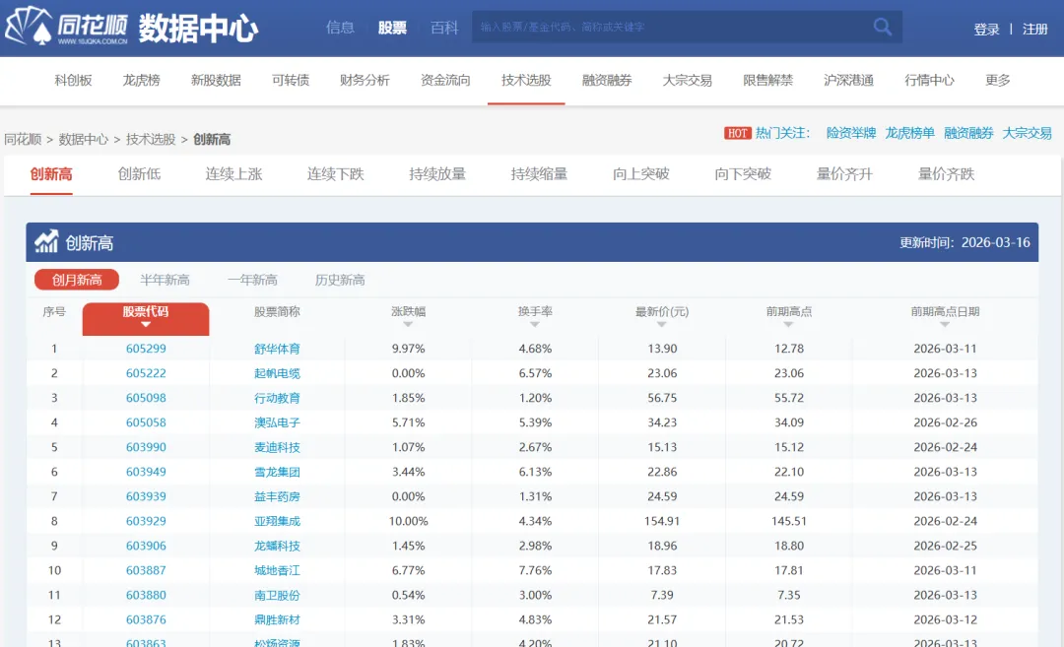Open the 险资举牌 hot link
Viewport: 1064px width, 647px height.
click(x=851, y=133)
